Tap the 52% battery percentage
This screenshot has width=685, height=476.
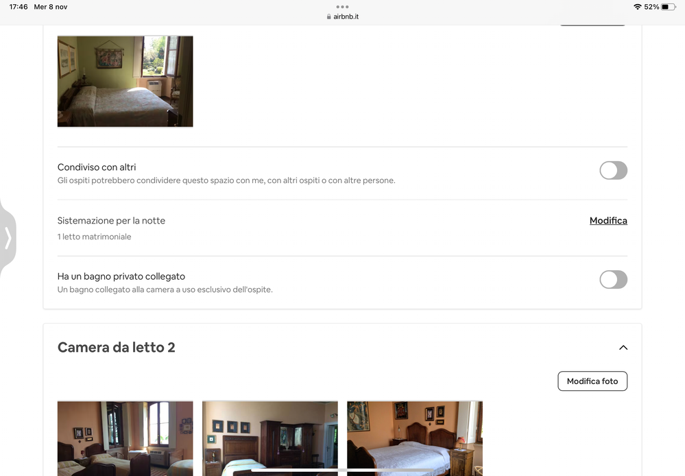click(651, 7)
